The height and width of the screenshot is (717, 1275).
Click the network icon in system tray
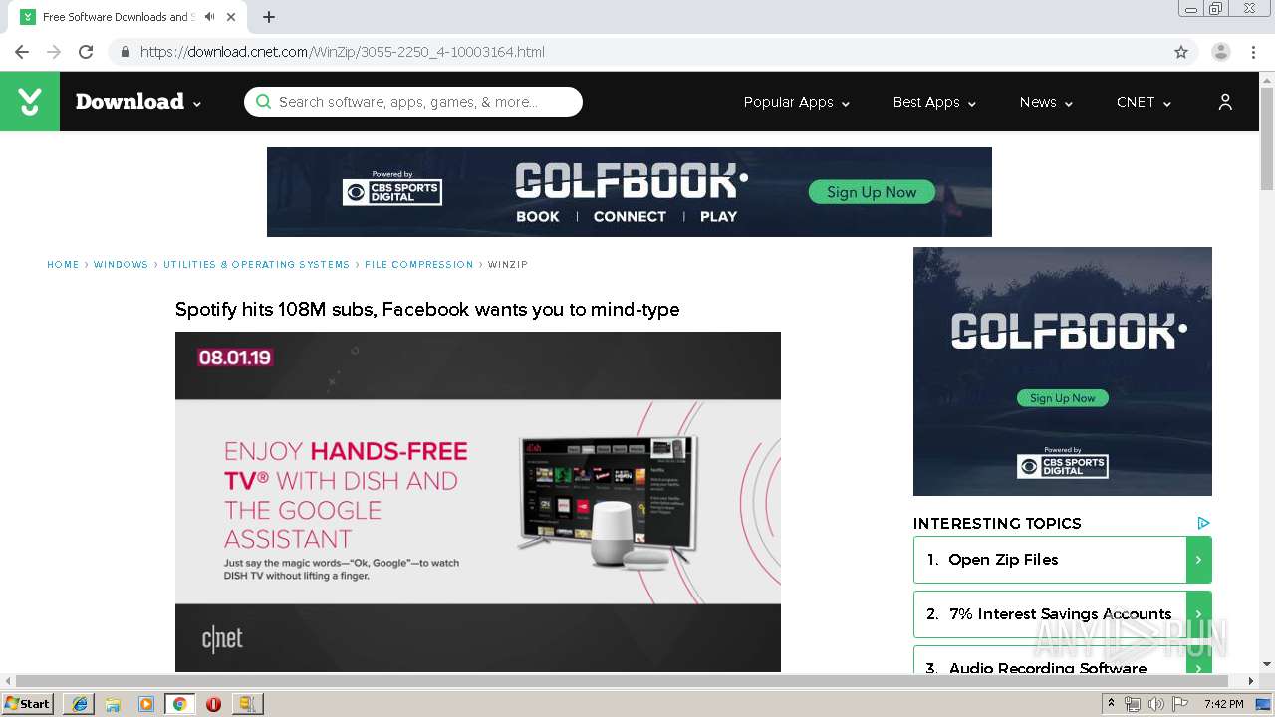(x=1133, y=704)
